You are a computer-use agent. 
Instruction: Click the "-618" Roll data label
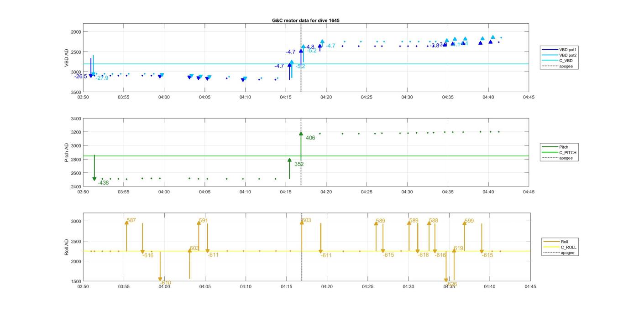pyautogui.click(x=424, y=255)
